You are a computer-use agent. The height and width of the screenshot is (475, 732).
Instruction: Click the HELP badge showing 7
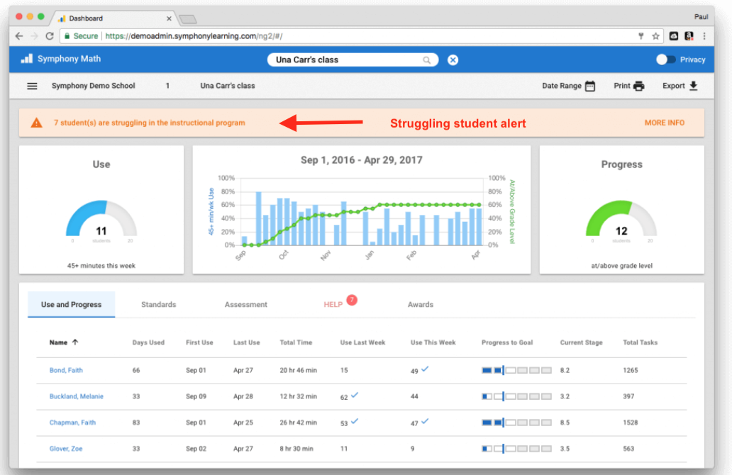click(x=352, y=300)
